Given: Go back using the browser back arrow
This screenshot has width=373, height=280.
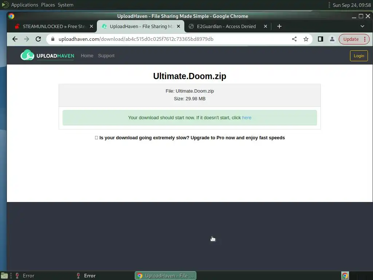Looking at the screenshot, I should tap(15, 39).
